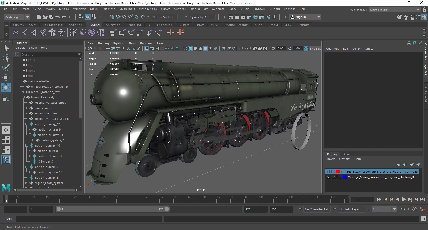Collapse locomotive_body node in Outliner
Screen dimensions: 428x230
pos(23,97)
